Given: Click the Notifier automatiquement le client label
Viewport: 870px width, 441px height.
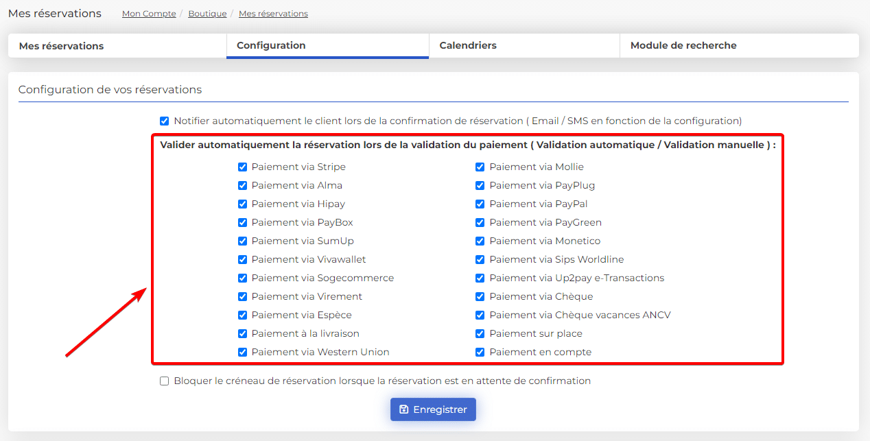Looking at the screenshot, I should [458, 121].
